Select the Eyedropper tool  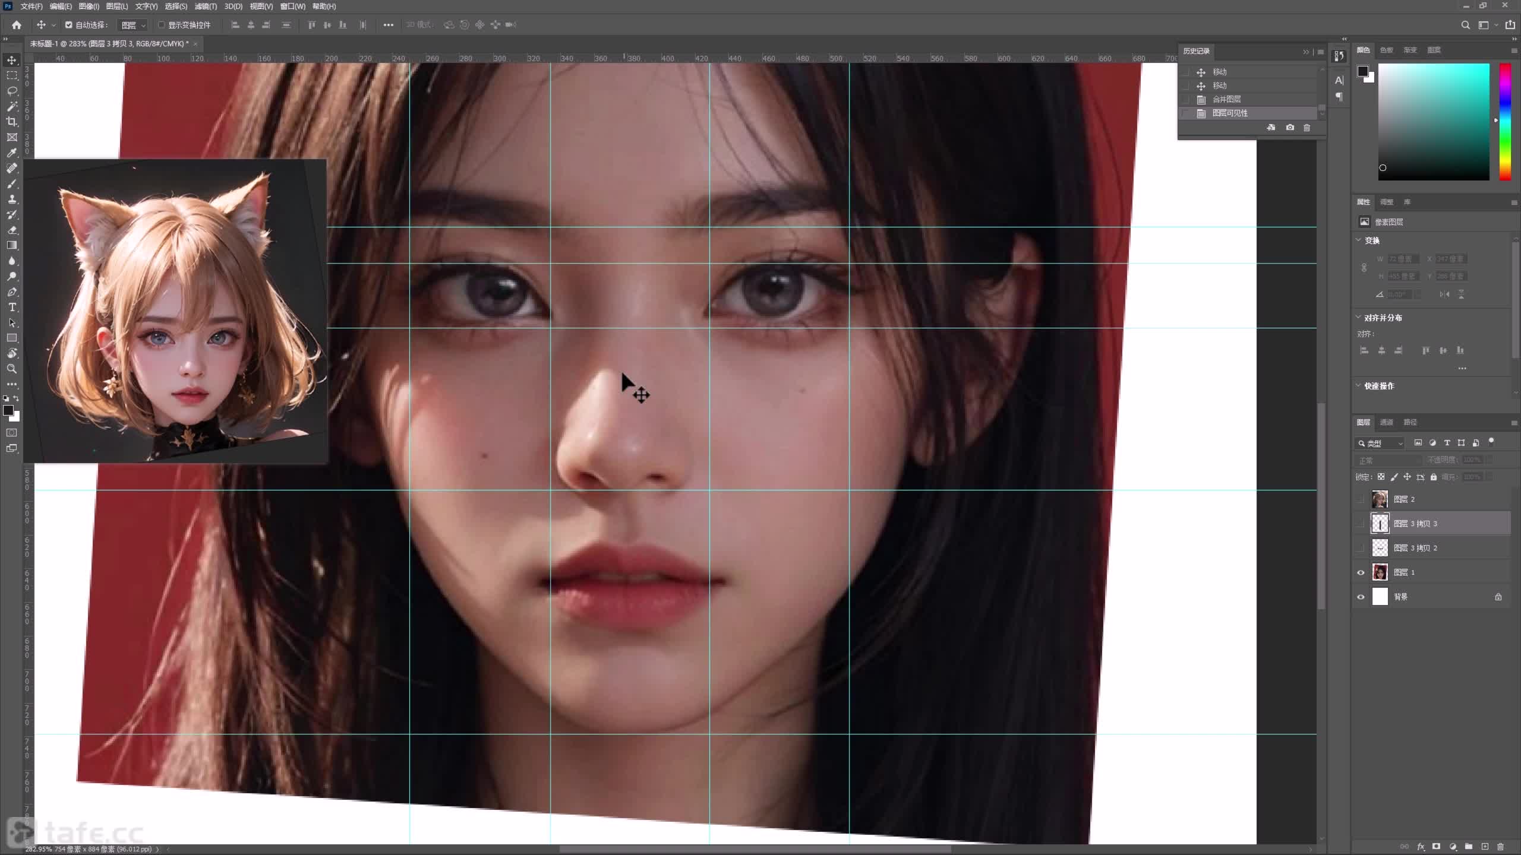(x=12, y=153)
